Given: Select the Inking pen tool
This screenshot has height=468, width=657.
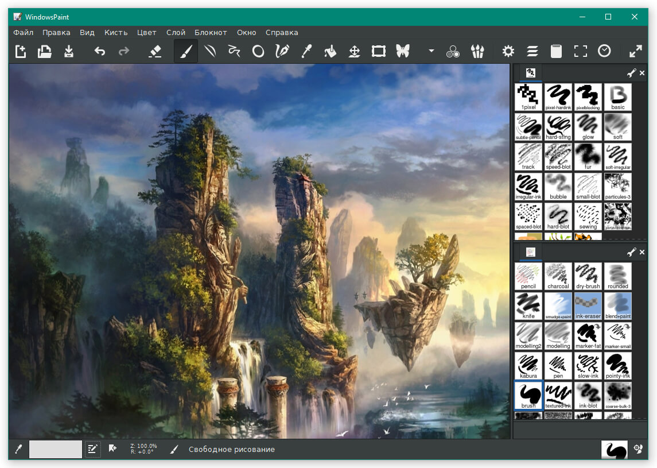Looking at the screenshot, I should (282, 52).
